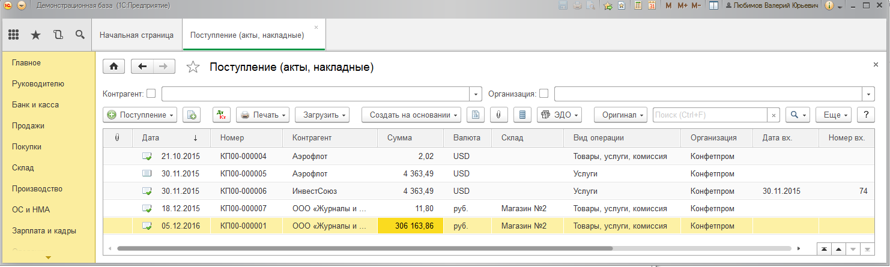Viewport: 890px width, 267px height.
Task: Open the Покупки section
Action: (26, 147)
